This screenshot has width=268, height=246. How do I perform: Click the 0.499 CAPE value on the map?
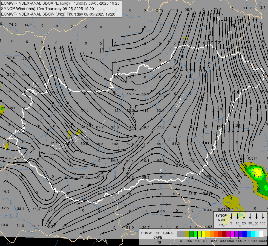(x=208, y=194)
